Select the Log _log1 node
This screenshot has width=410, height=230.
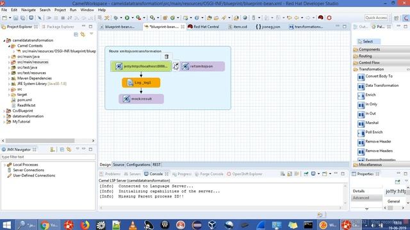point(141,82)
